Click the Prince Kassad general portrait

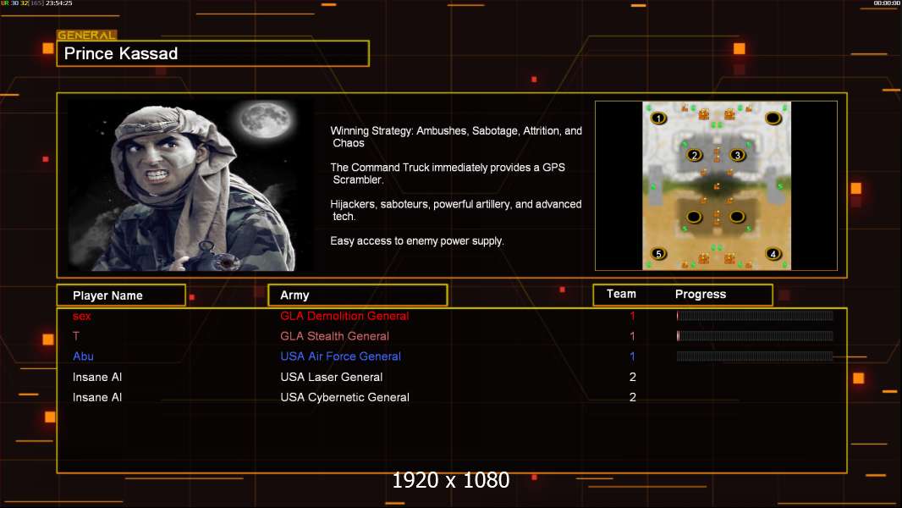(x=190, y=185)
